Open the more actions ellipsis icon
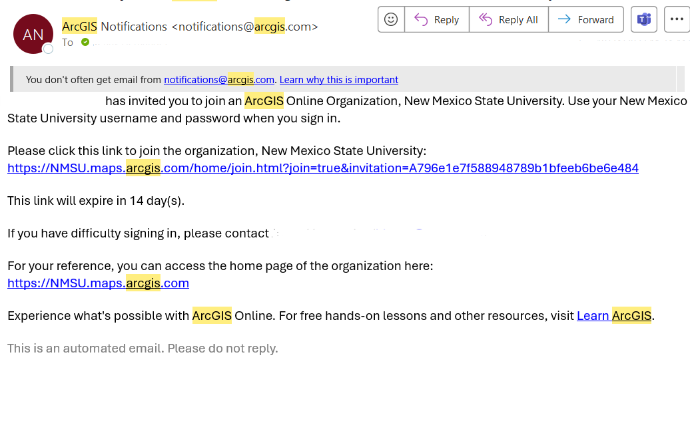 coord(677,19)
